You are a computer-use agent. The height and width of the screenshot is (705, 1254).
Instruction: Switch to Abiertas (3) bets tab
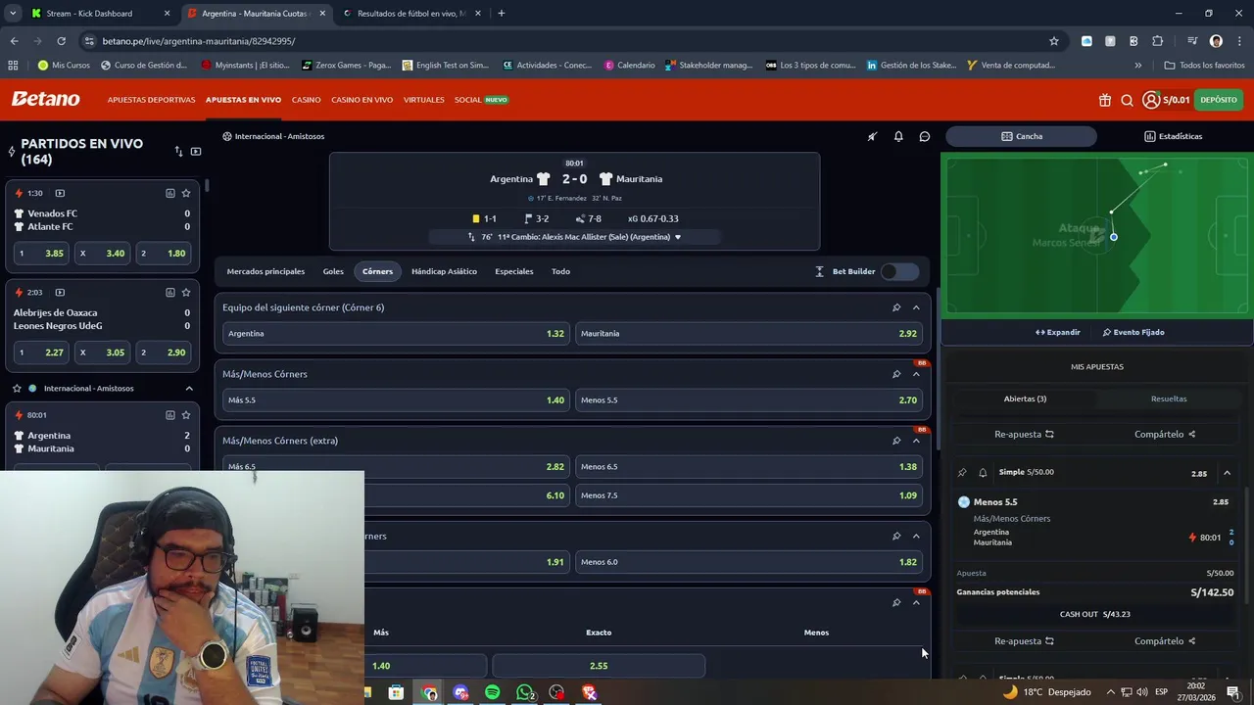[1025, 399]
